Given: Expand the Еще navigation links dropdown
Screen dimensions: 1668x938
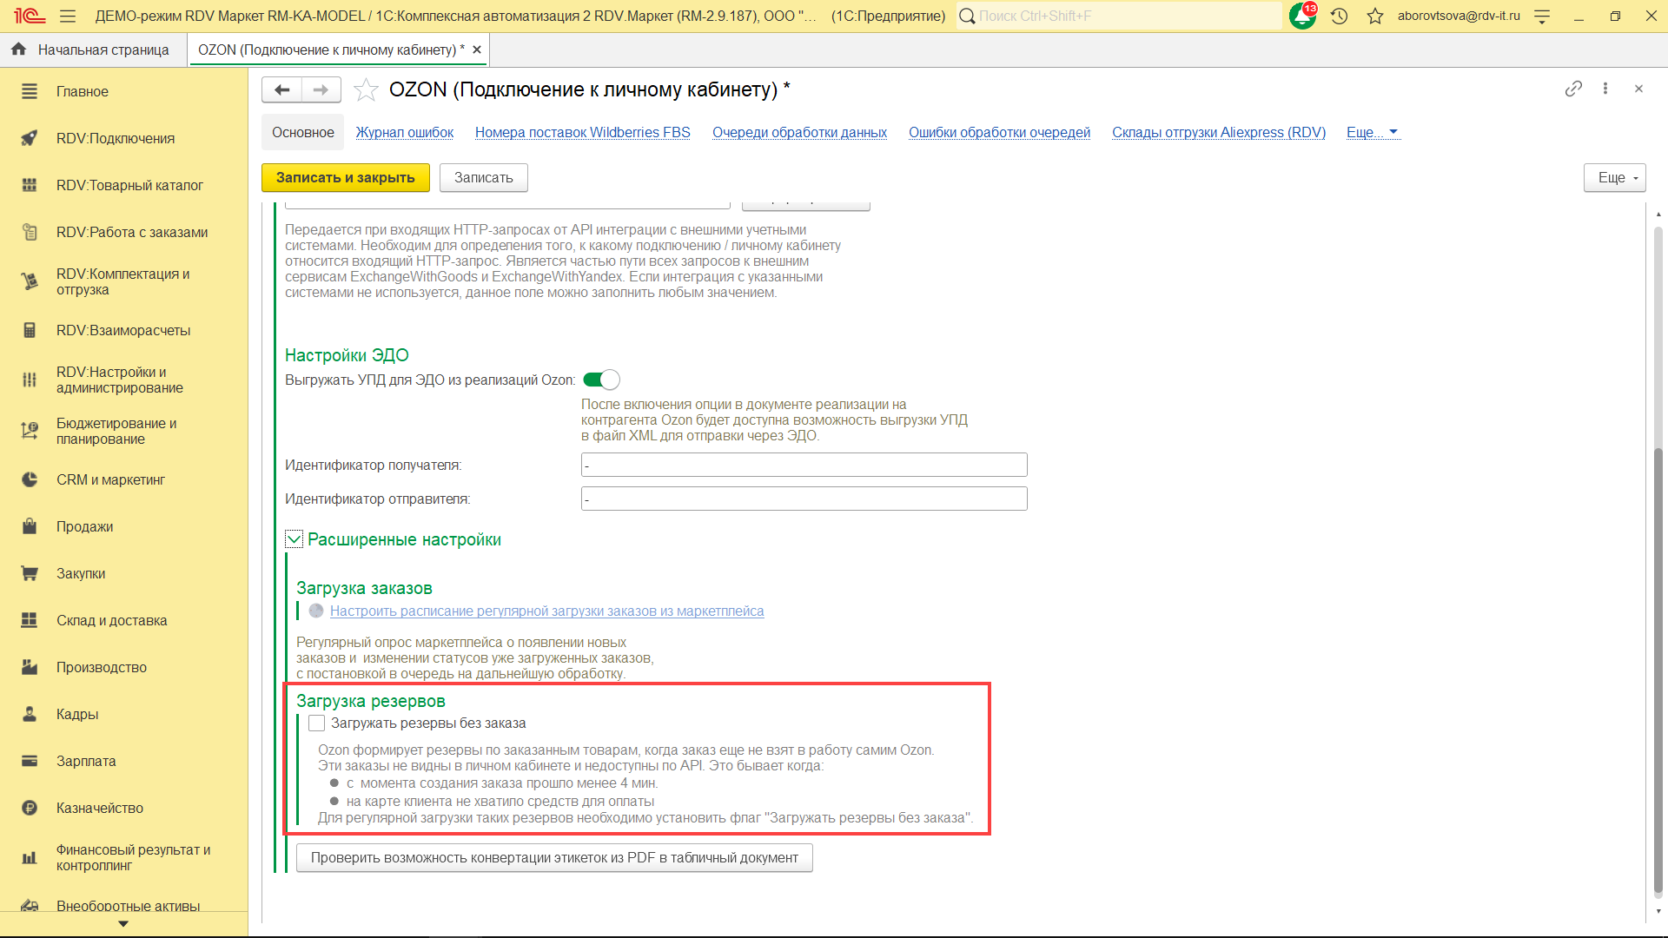Looking at the screenshot, I should [x=1373, y=132].
